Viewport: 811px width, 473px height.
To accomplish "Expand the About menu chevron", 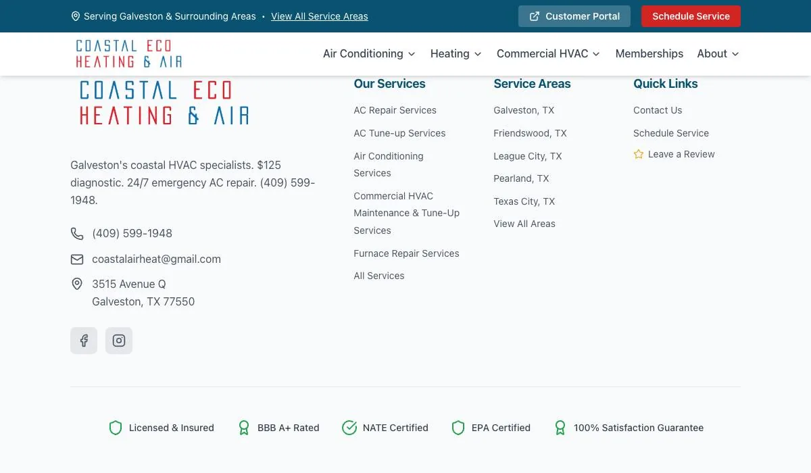I will click(735, 54).
